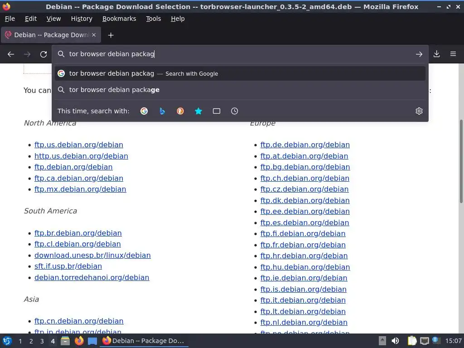This screenshot has height=348, width=464.
Task: Open the View menu
Action: pyautogui.click(x=53, y=19)
